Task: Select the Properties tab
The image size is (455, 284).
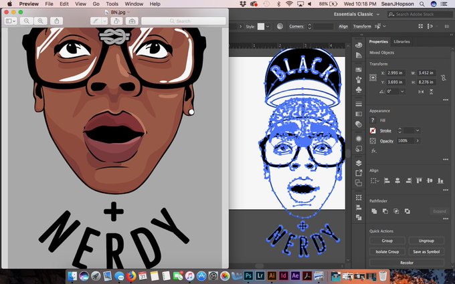Action: pyautogui.click(x=379, y=41)
